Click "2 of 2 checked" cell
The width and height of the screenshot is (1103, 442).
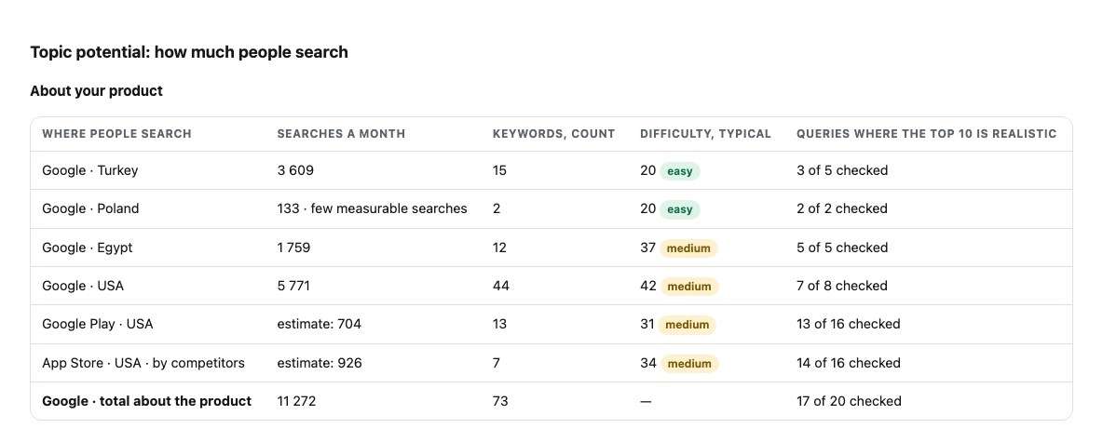[842, 208]
